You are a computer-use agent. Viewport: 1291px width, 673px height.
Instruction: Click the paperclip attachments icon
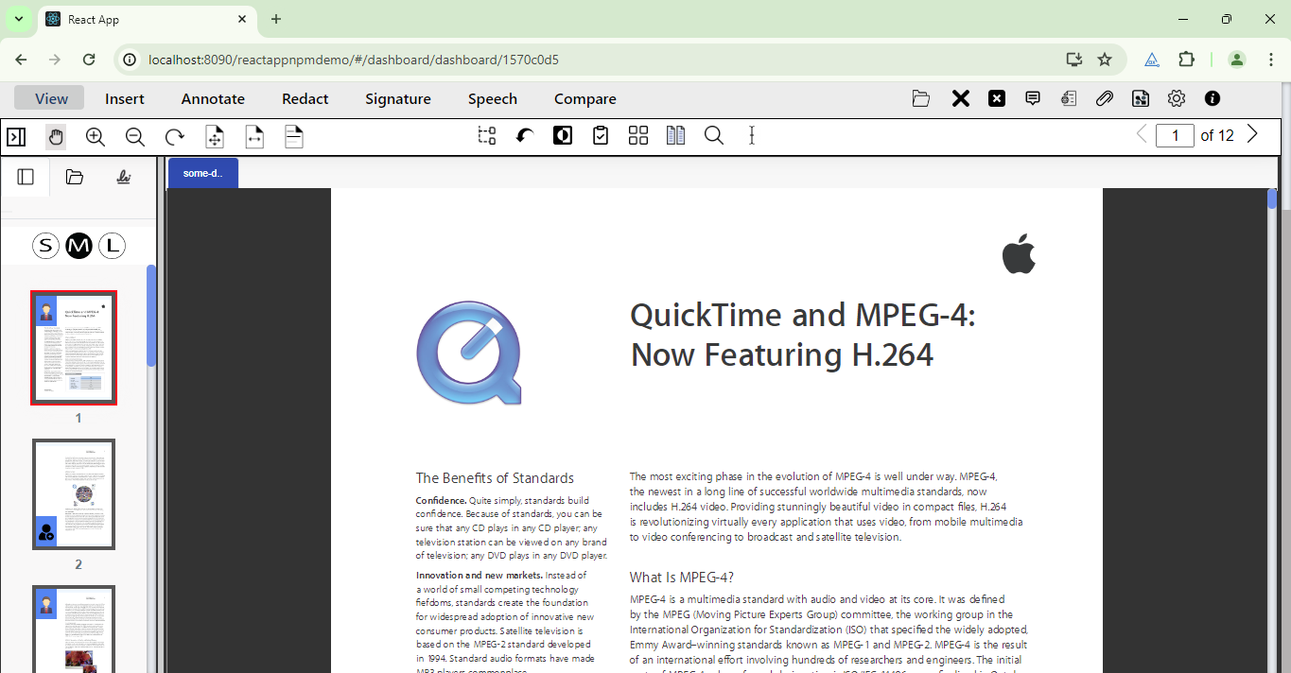(1104, 98)
